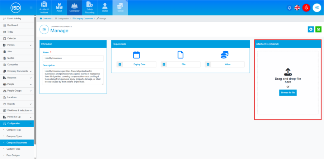Click the green save icon button
The width and height of the screenshot is (324, 159).
tap(318, 29)
